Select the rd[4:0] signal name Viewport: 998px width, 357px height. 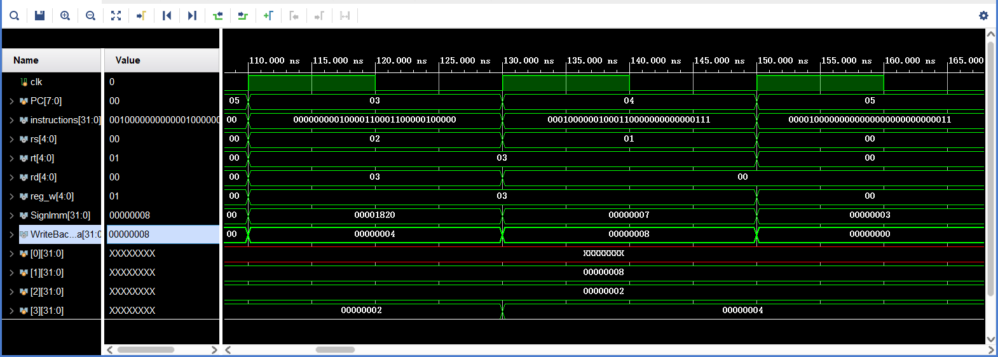coord(43,177)
